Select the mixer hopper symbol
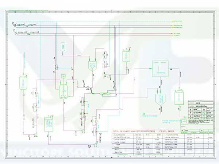The width and height of the screenshot is (219, 164). coord(92,66)
